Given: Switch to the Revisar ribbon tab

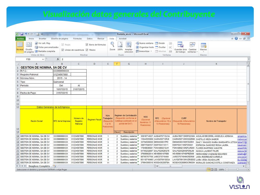Looking at the screenshot, I should [101, 39].
